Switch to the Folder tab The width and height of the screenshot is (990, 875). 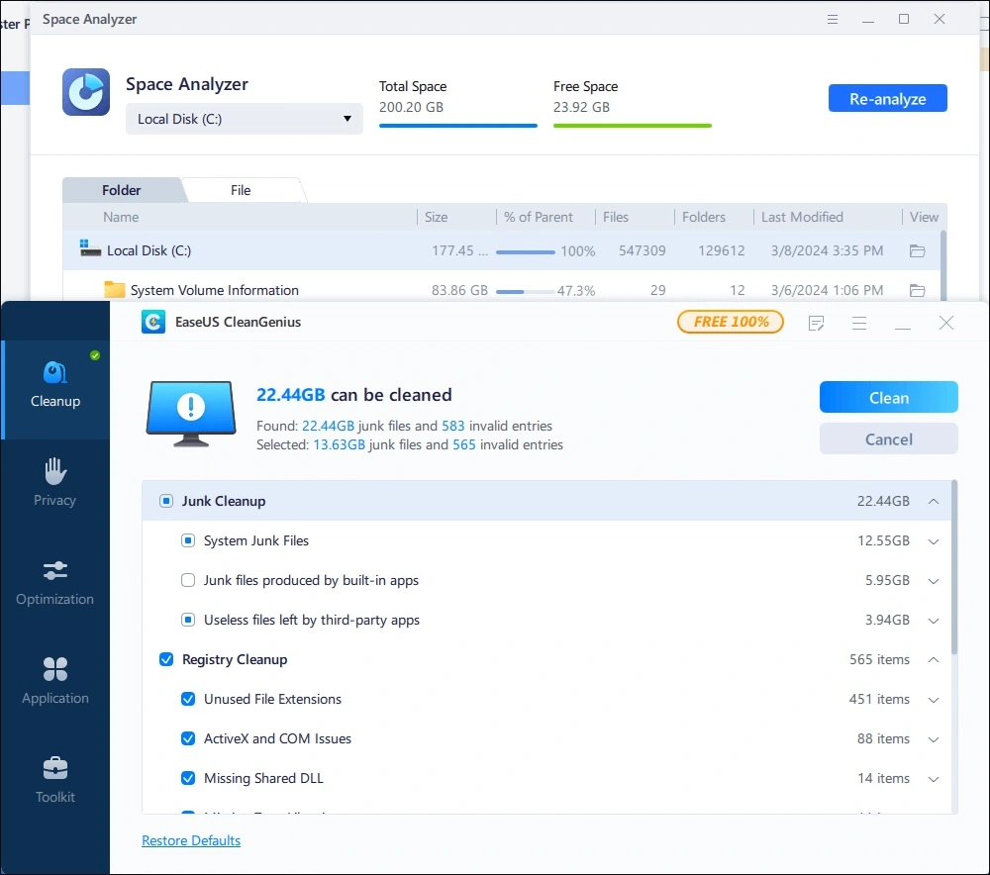[121, 190]
